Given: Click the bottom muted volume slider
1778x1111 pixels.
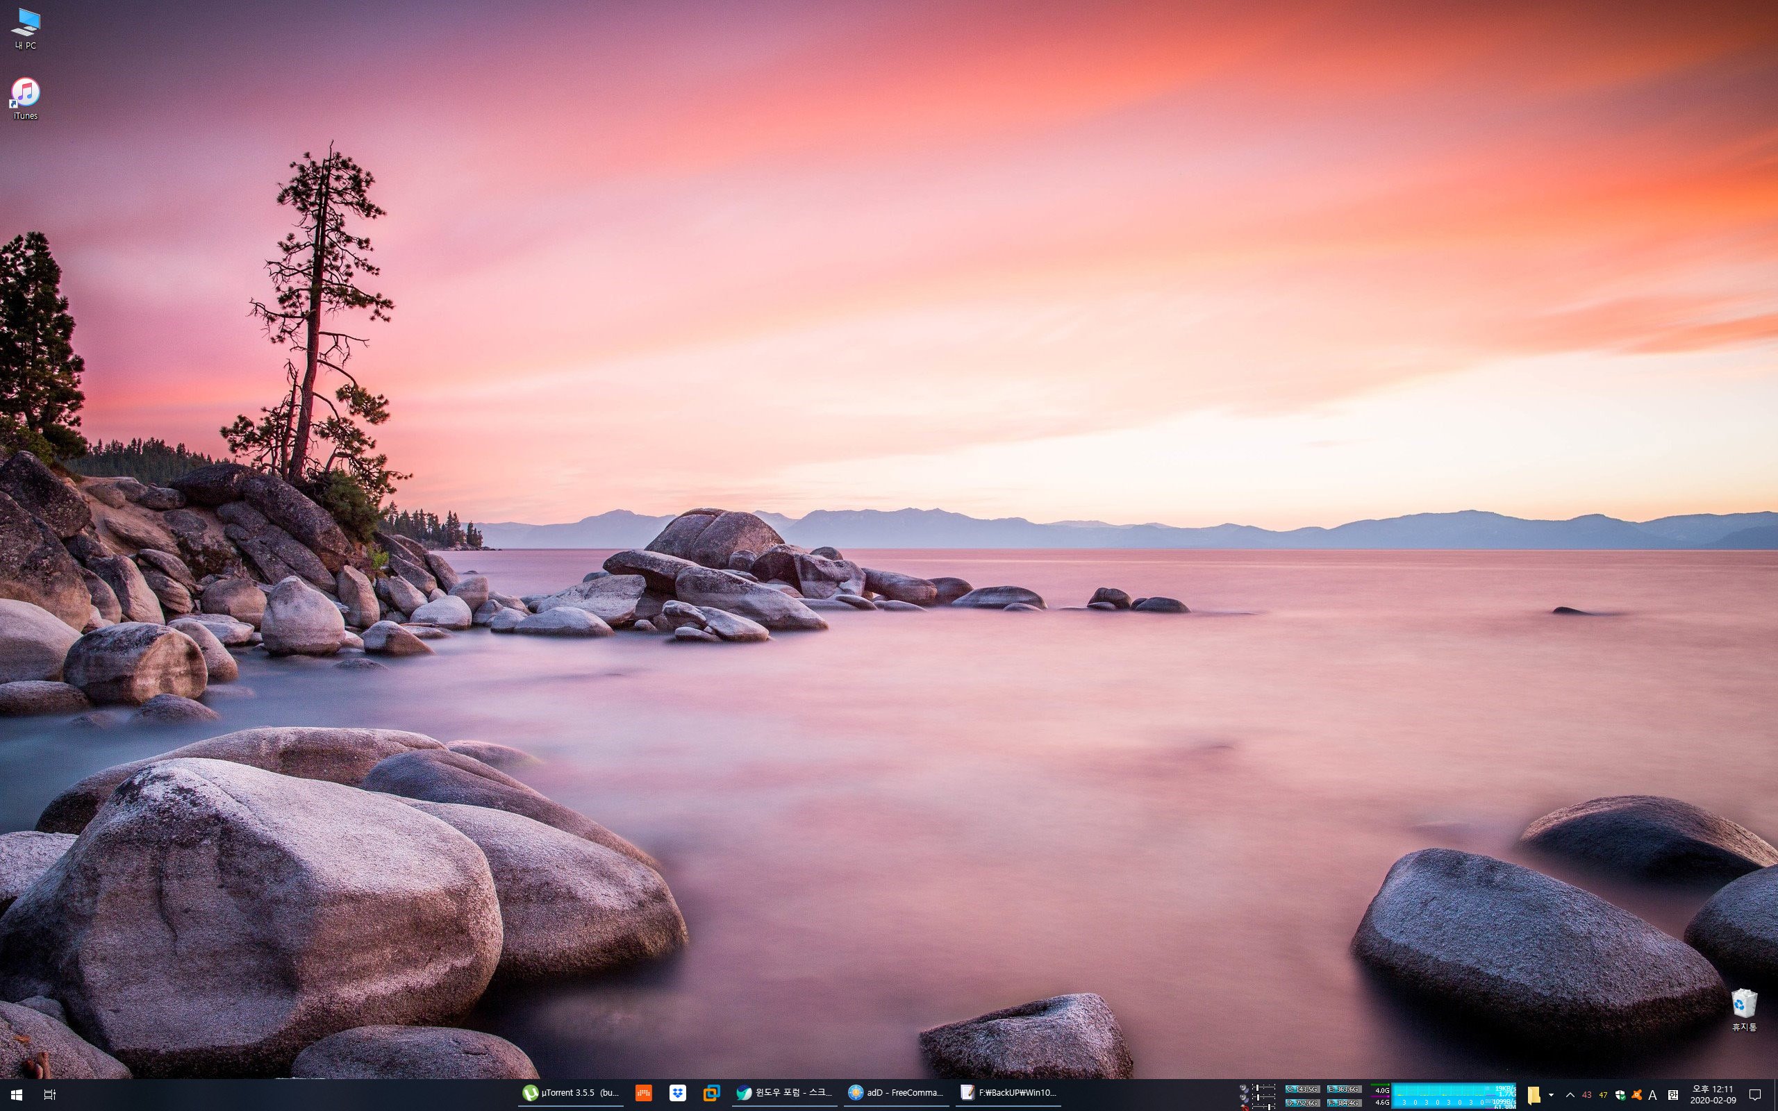Looking at the screenshot, I should click(1264, 1107).
